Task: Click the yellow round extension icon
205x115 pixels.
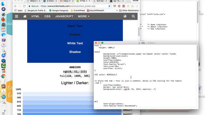Action: coord(128,6)
